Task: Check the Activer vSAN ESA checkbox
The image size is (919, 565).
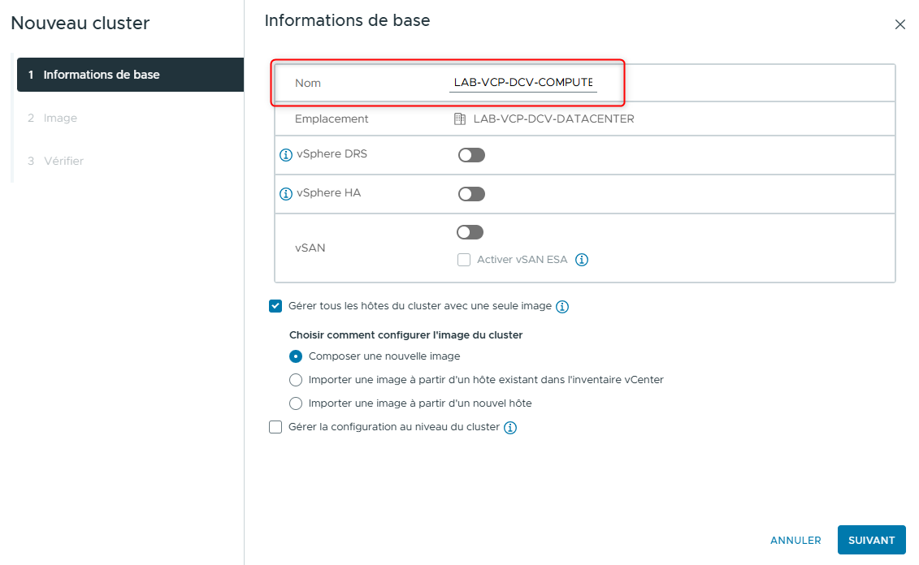Action: click(464, 260)
